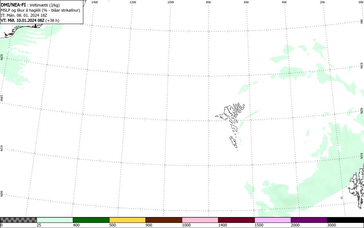Screen dimensions: 364x228
Task: Click the legend value 1400
Action: coord(223,225)
